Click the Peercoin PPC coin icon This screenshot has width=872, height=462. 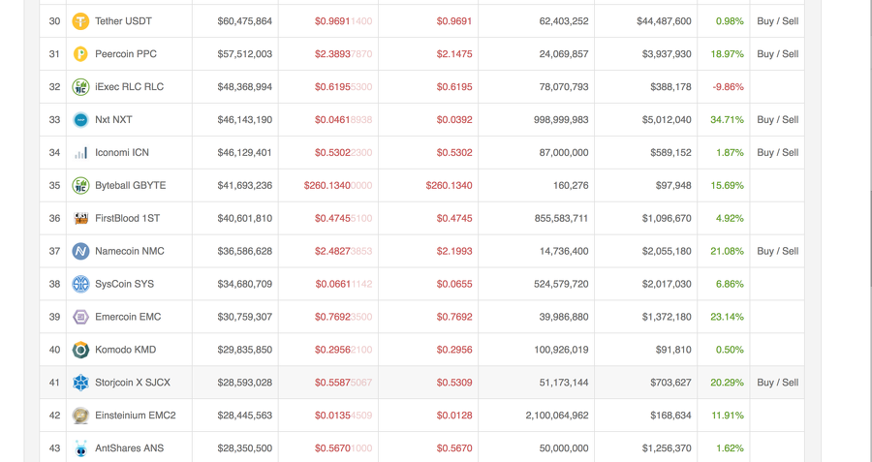[x=81, y=54]
